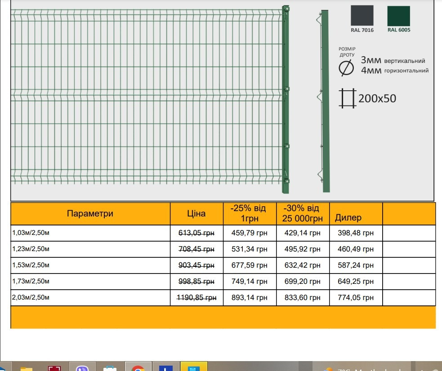This screenshot has height=371, width=442.
Task: Open the Viber icon in taskbar
Action: click(x=82, y=368)
